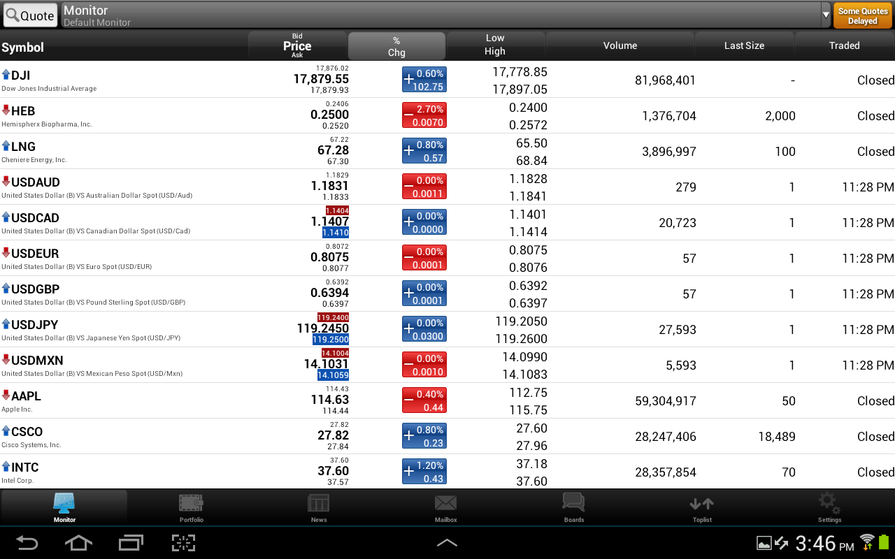The width and height of the screenshot is (895, 559).
Task: Sort by the Symbol column header
Action: click(x=124, y=47)
